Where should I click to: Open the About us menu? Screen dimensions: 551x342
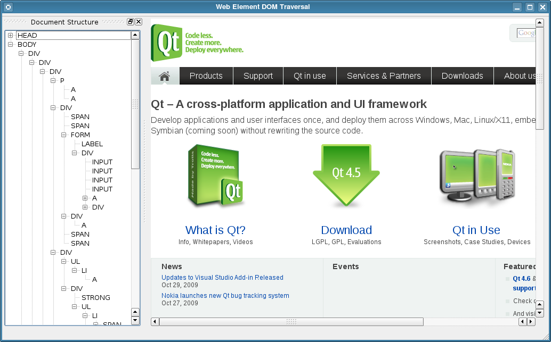[515, 76]
